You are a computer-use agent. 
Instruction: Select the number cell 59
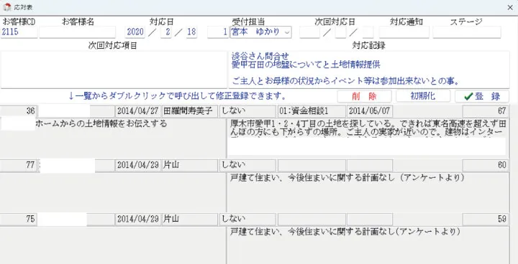click(x=486, y=220)
